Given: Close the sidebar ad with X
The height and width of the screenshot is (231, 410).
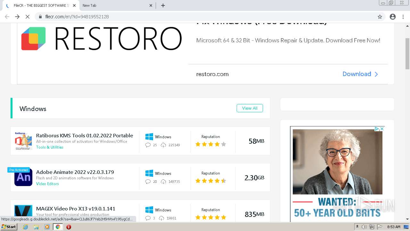Looking at the screenshot, I should click(382, 129).
